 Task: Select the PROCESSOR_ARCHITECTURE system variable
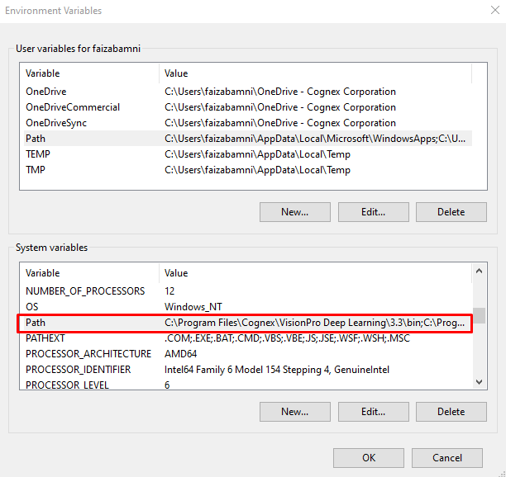click(x=88, y=354)
